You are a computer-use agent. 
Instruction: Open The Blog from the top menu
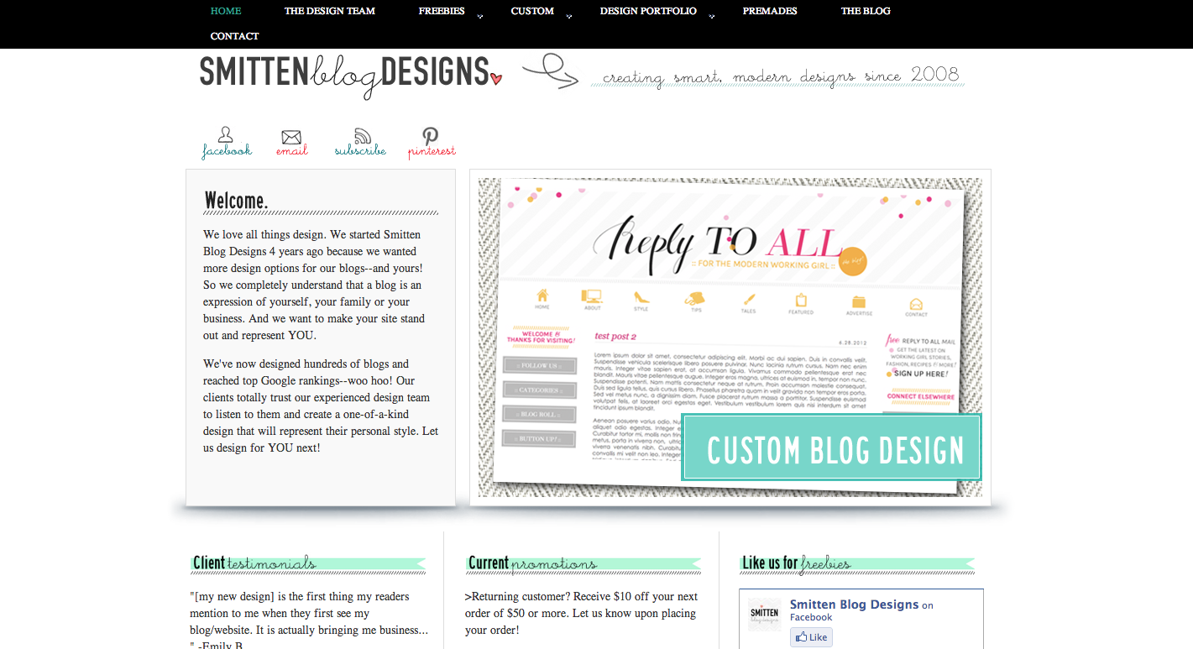866,11
